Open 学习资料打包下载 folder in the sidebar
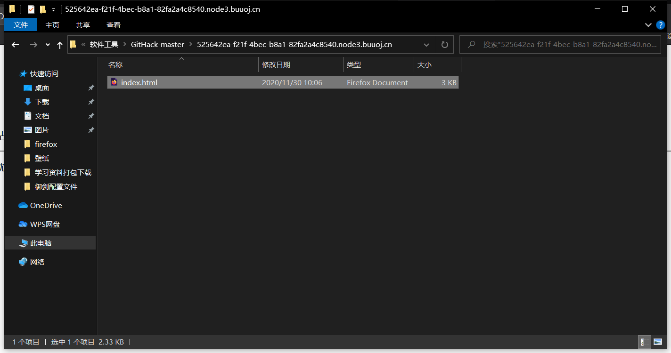Screen dimensions: 671x353 click(x=63, y=173)
